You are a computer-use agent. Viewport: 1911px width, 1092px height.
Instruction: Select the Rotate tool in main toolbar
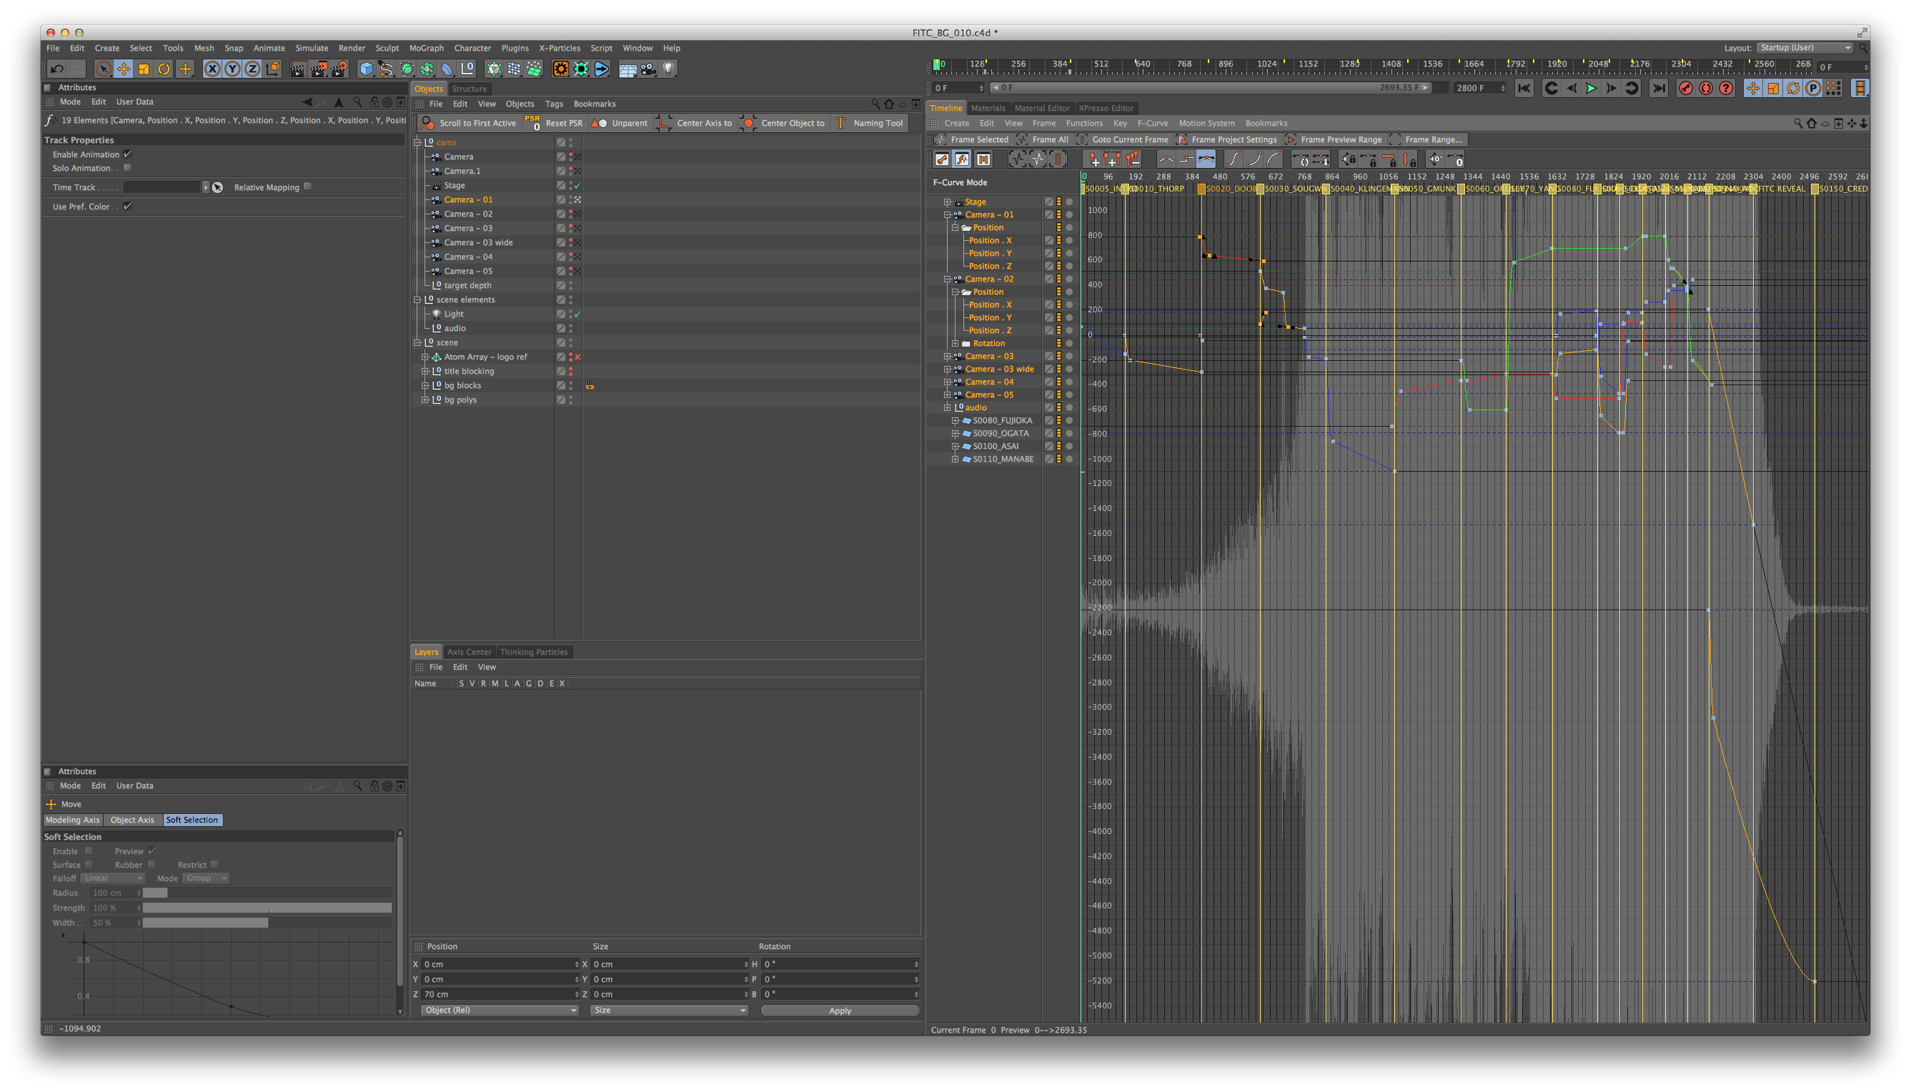164,69
